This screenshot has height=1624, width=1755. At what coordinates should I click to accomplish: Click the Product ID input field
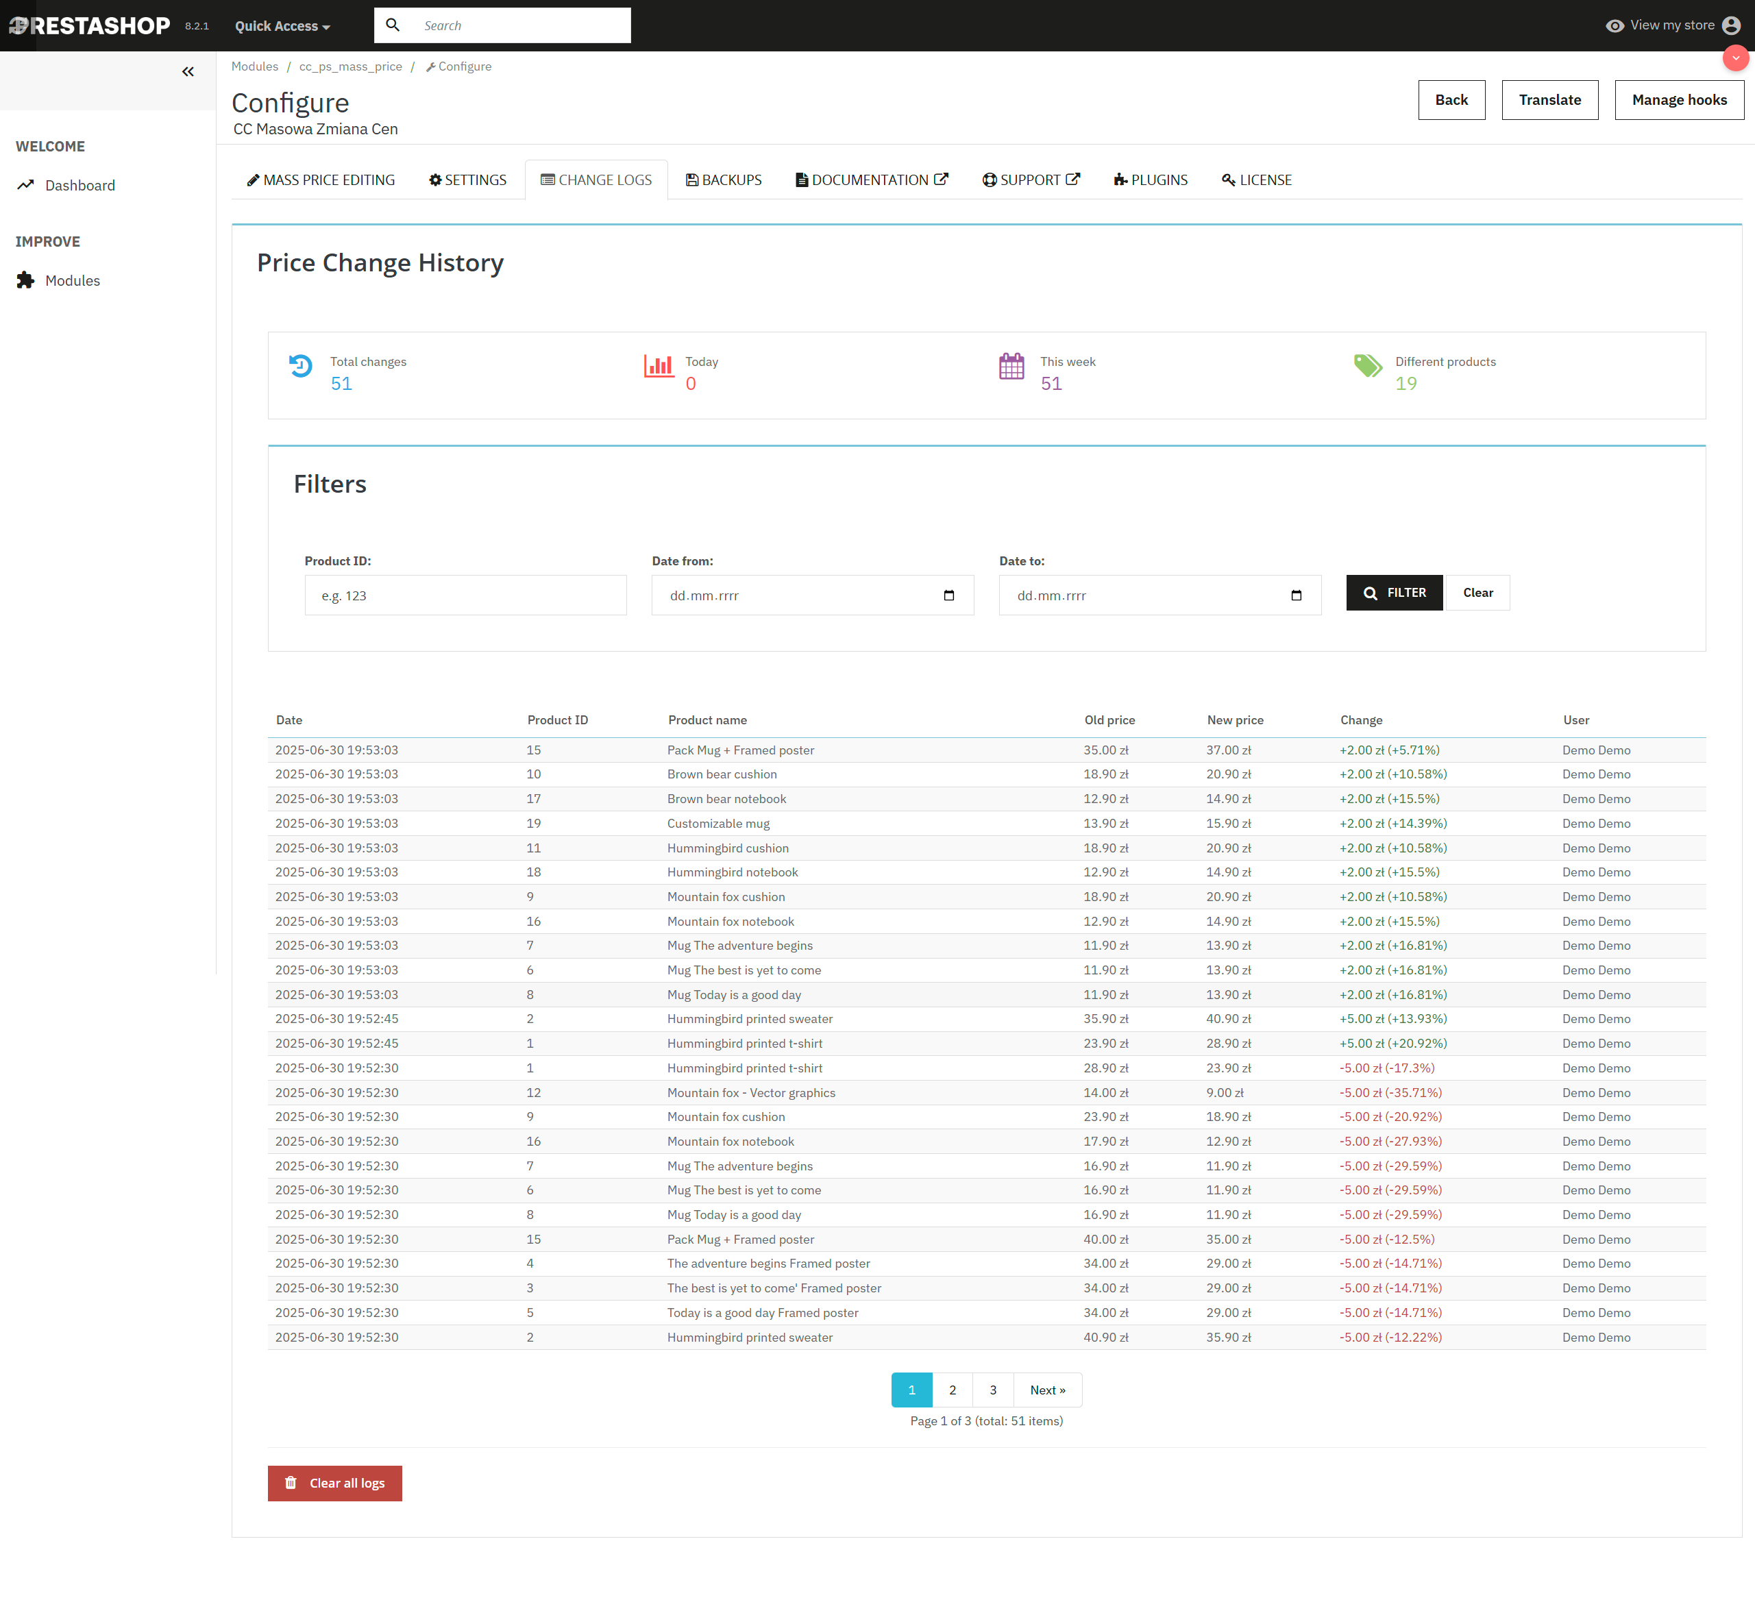[465, 595]
